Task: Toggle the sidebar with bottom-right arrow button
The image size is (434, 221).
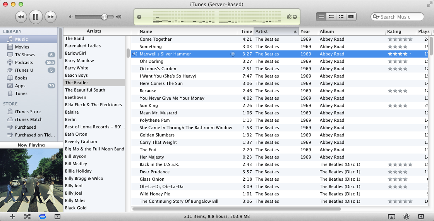Action: click(421, 217)
